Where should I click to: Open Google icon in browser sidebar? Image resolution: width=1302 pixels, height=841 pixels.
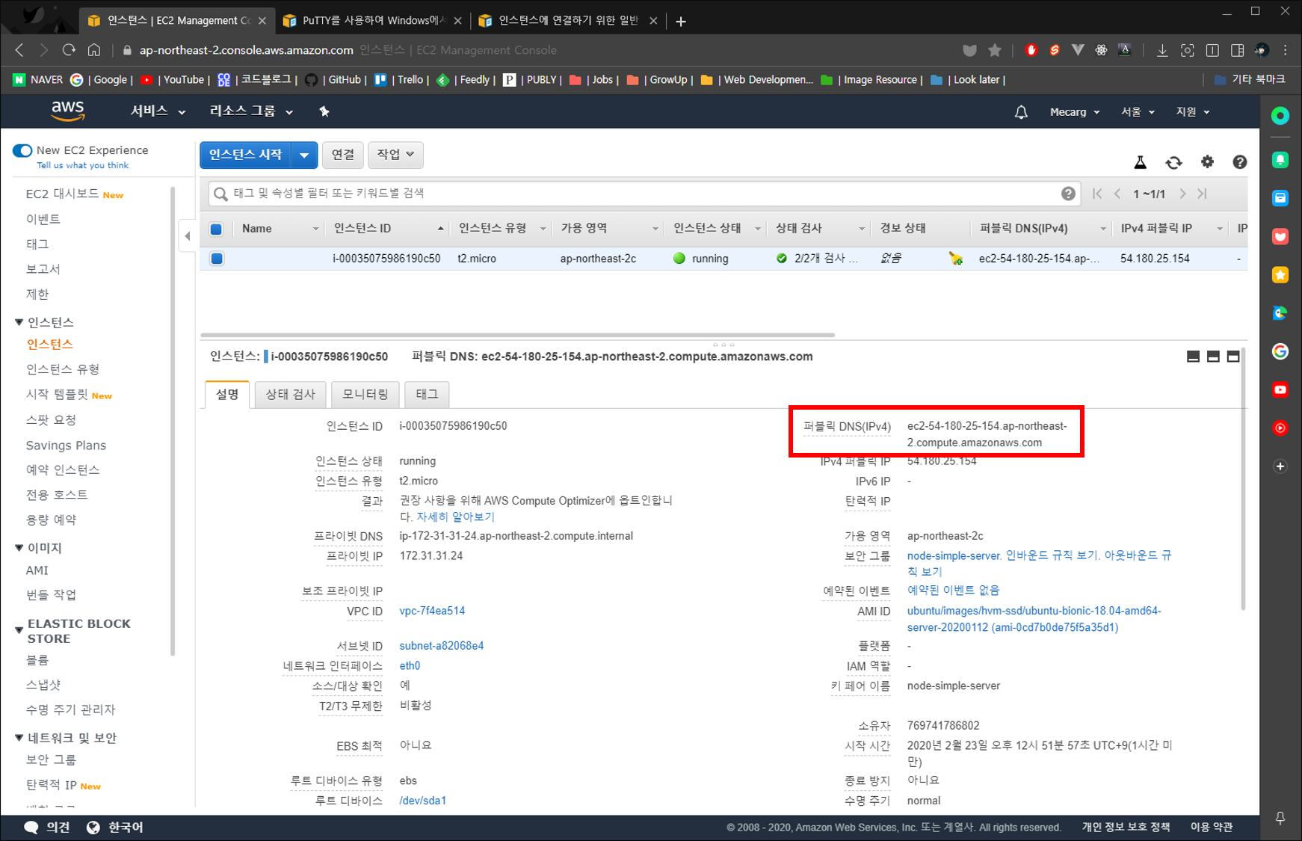click(x=1280, y=351)
